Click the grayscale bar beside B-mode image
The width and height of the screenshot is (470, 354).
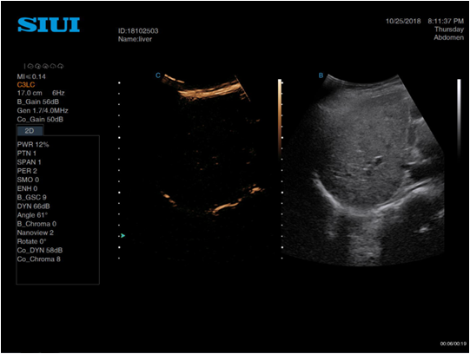click(459, 118)
